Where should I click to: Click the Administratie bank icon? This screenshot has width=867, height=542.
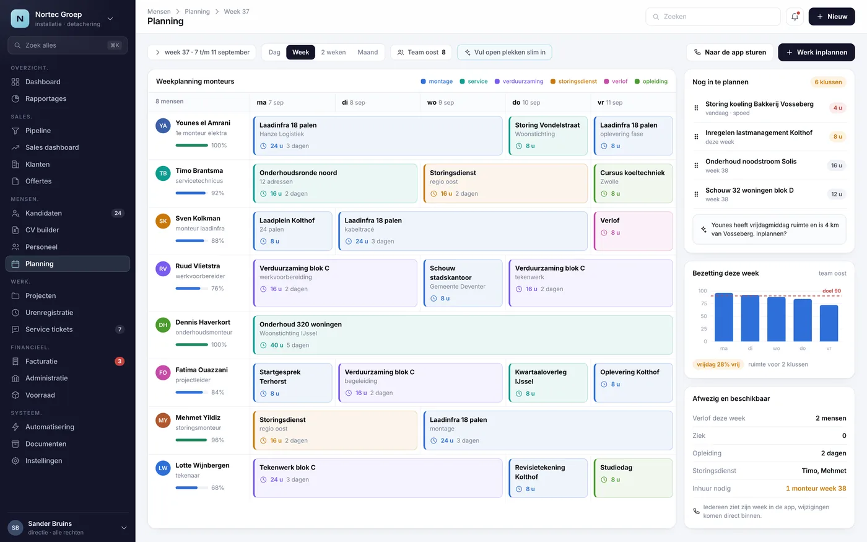tap(15, 378)
